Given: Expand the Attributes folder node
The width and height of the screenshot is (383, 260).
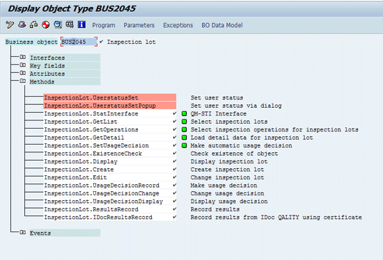Looking at the screenshot, I should (23, 73).
